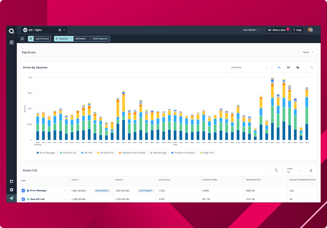Image resolution: width=327 pixels, height=228 pixels.
Task: Toggle the Rage Click legend item
Action: tap(207, 153)
